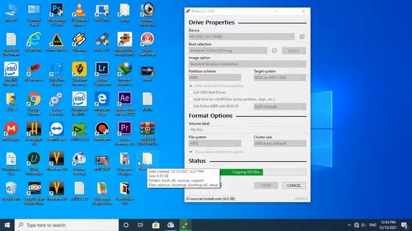Open the volume control in system tray
412x231 pixels.
tap(363, 225)
